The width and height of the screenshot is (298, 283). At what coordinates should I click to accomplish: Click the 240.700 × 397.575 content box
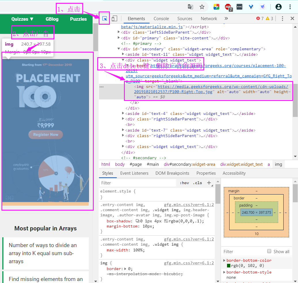256,212
